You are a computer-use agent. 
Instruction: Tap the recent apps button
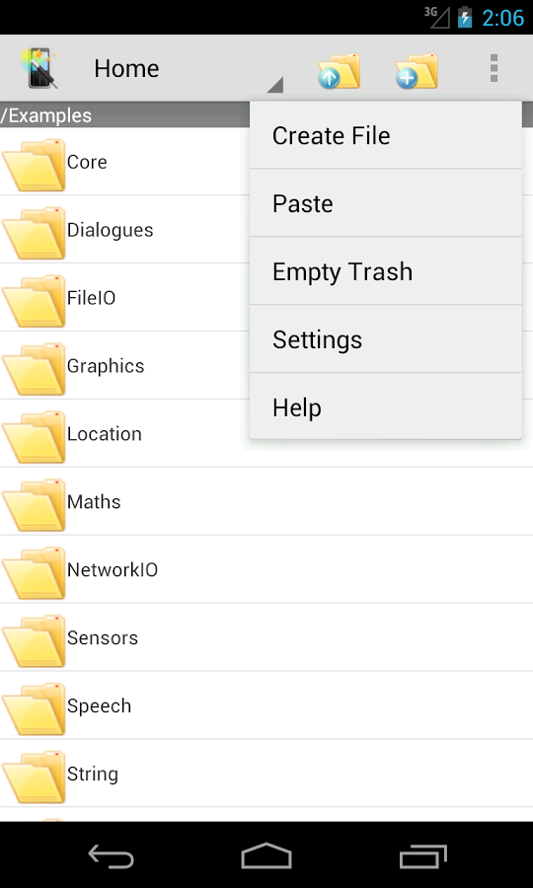click(x=422, y=855)
